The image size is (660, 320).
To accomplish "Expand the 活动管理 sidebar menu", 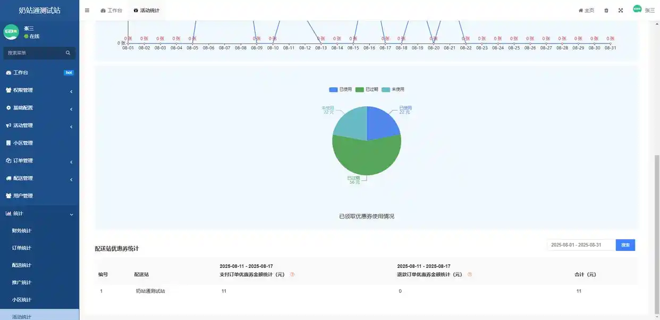I will click(x=39, y=125).
